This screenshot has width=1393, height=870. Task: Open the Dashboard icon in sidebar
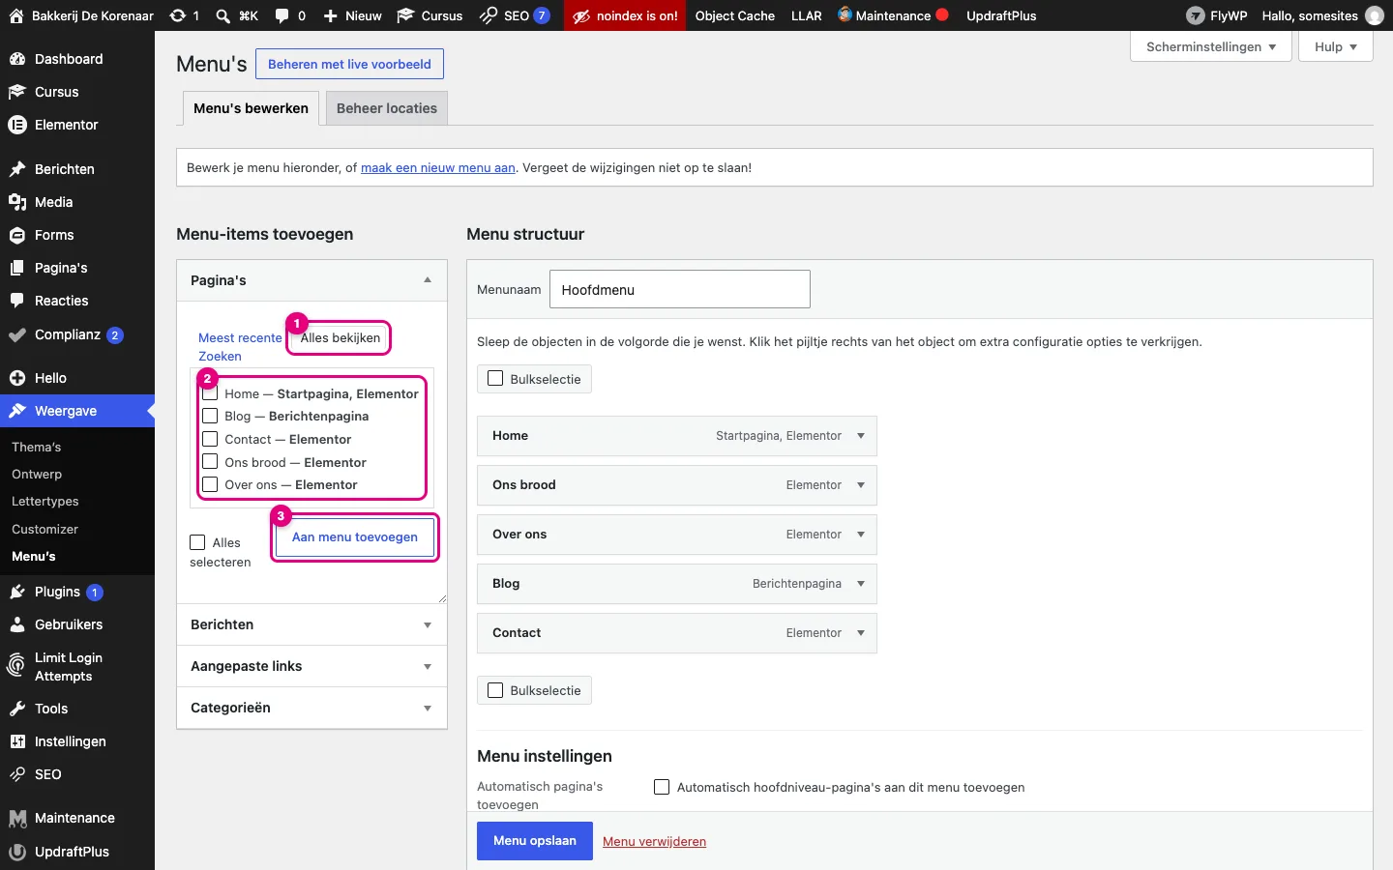[17, 59]
